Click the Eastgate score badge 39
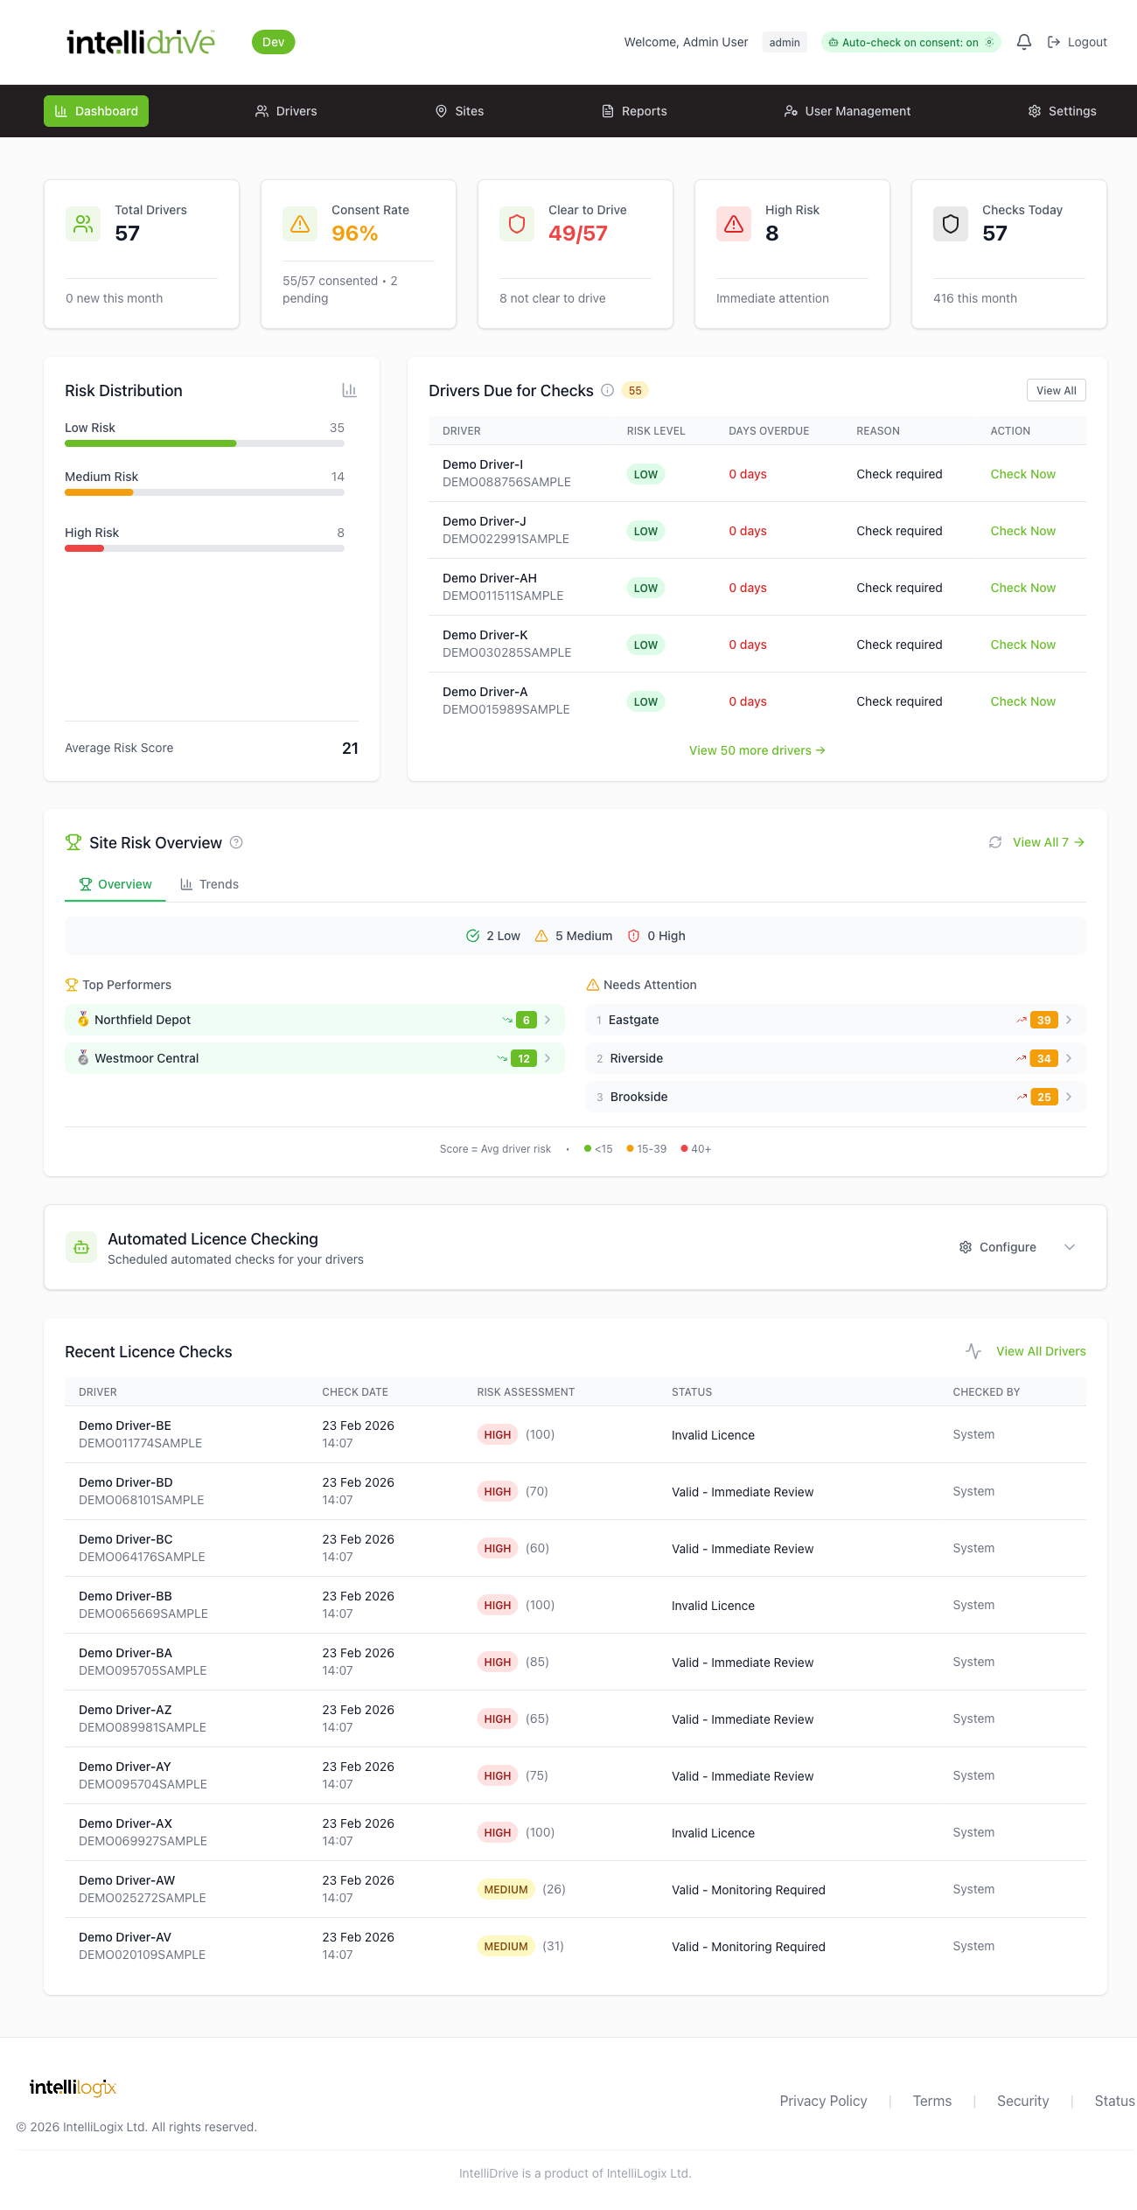Screen dimensions: 1137x2210 (x=1044, y=1020)
